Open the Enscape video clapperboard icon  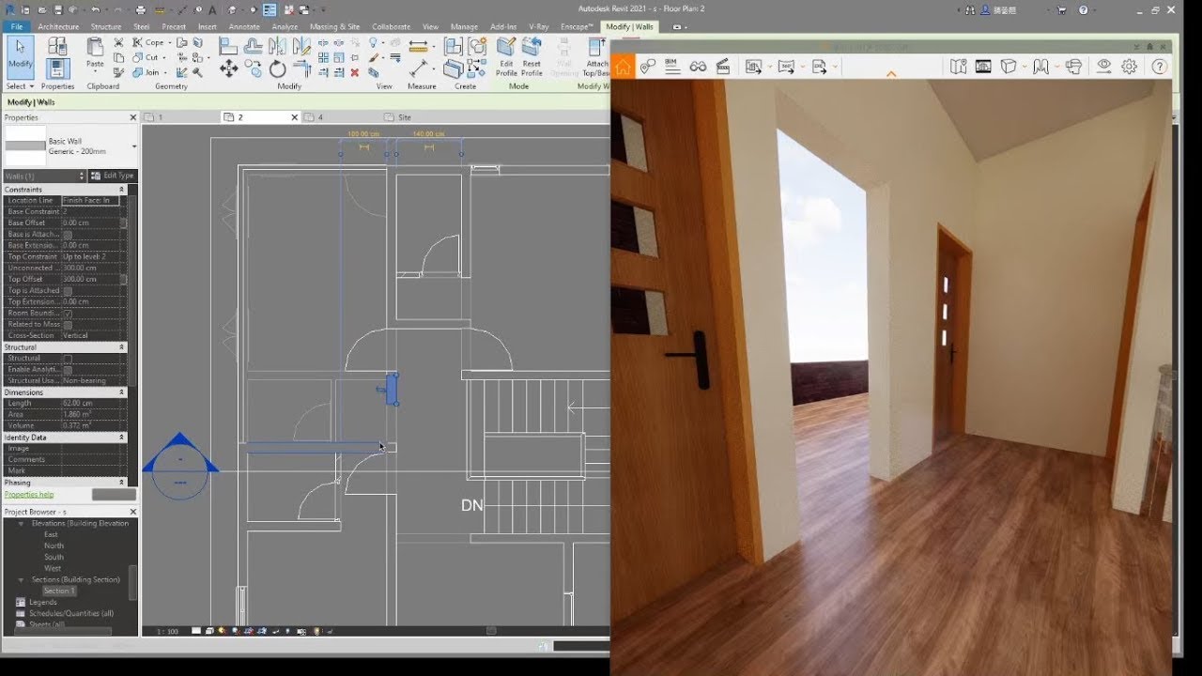point(723,67)
